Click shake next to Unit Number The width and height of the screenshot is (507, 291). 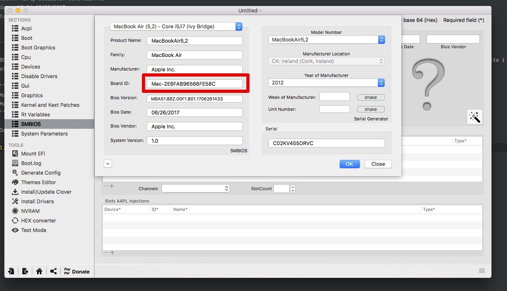[371, 109]
